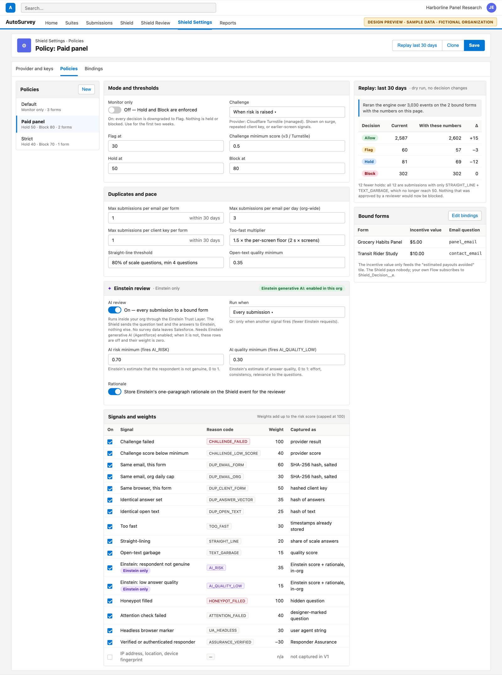Click the AI risk minimum field
Viewport: 502px width, 675px height.
coord(166,360)
